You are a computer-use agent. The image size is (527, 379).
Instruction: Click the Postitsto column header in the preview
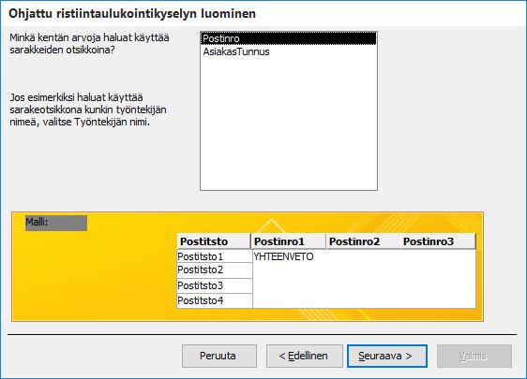coord(214,241)
